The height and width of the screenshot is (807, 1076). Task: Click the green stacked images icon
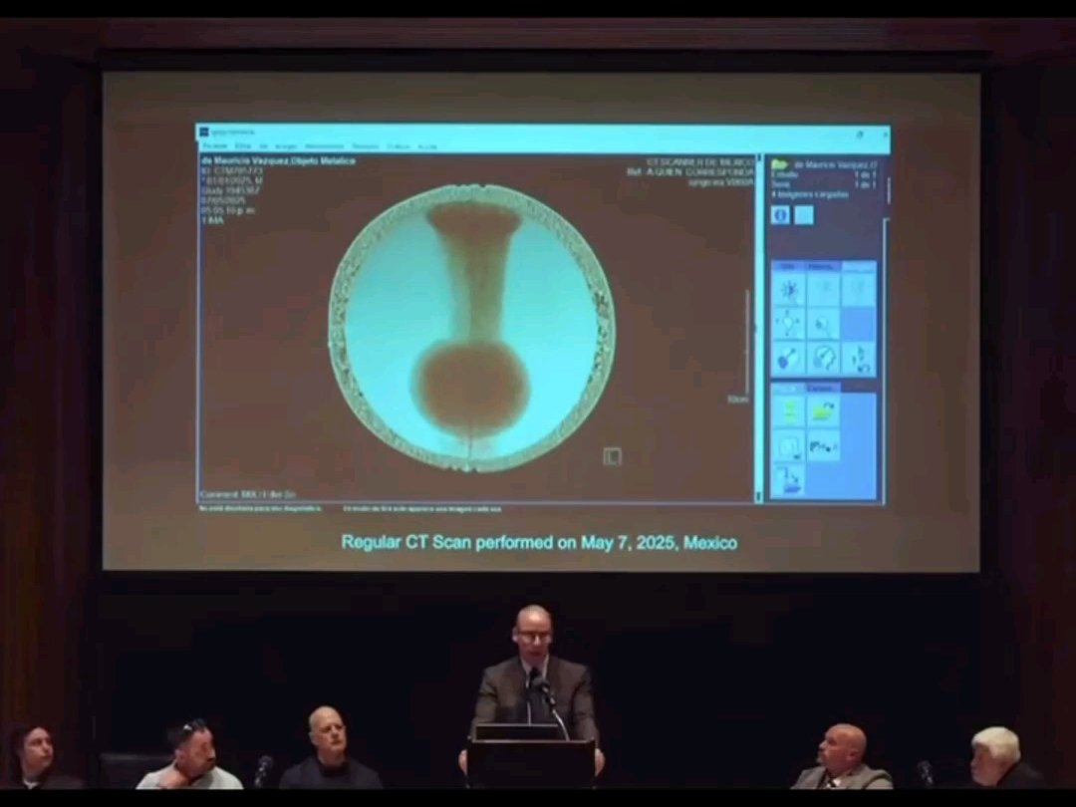789,412
